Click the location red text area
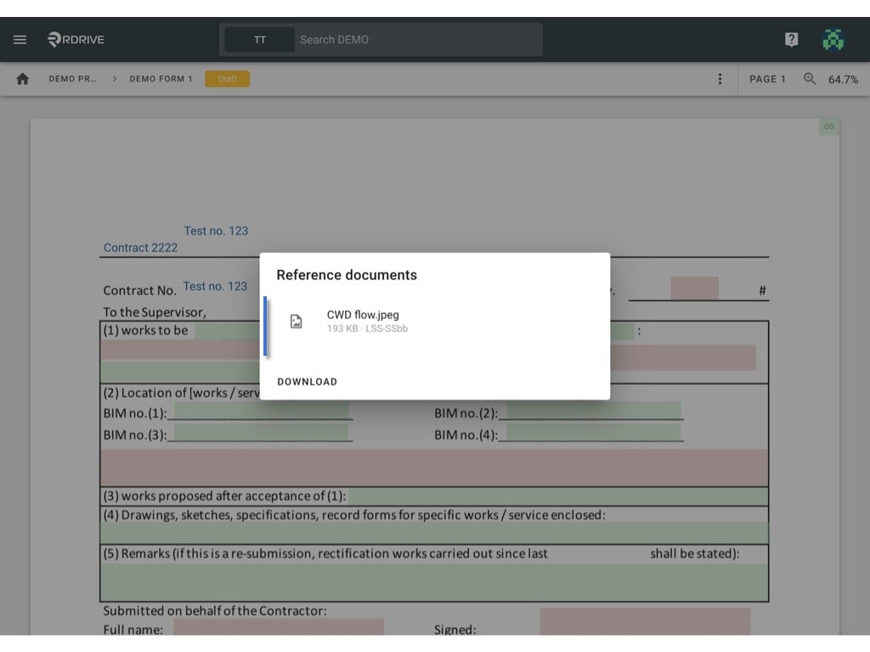 434,468
